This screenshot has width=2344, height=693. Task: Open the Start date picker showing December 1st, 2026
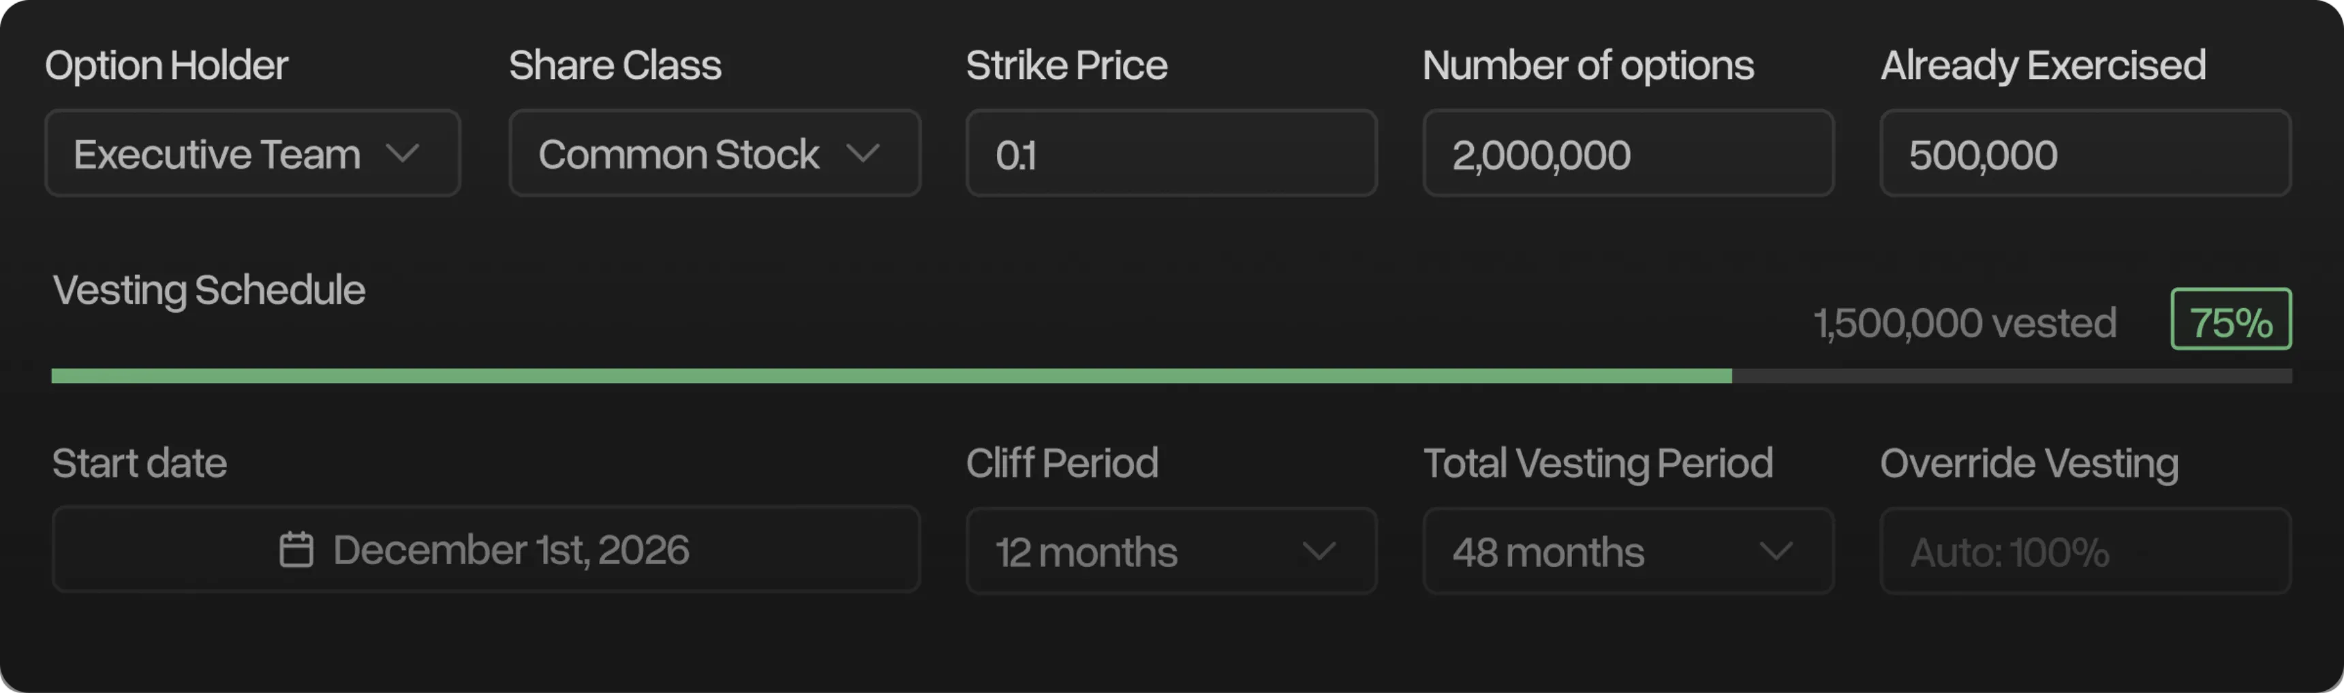pos(486,550)
